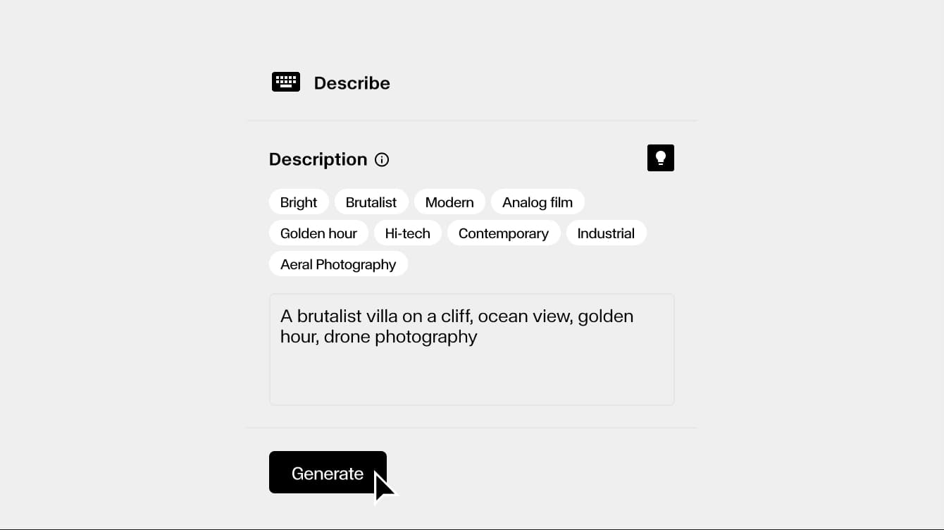
Task: Get prompt ideas via the lightbulb button
Action: click(660, 157)
